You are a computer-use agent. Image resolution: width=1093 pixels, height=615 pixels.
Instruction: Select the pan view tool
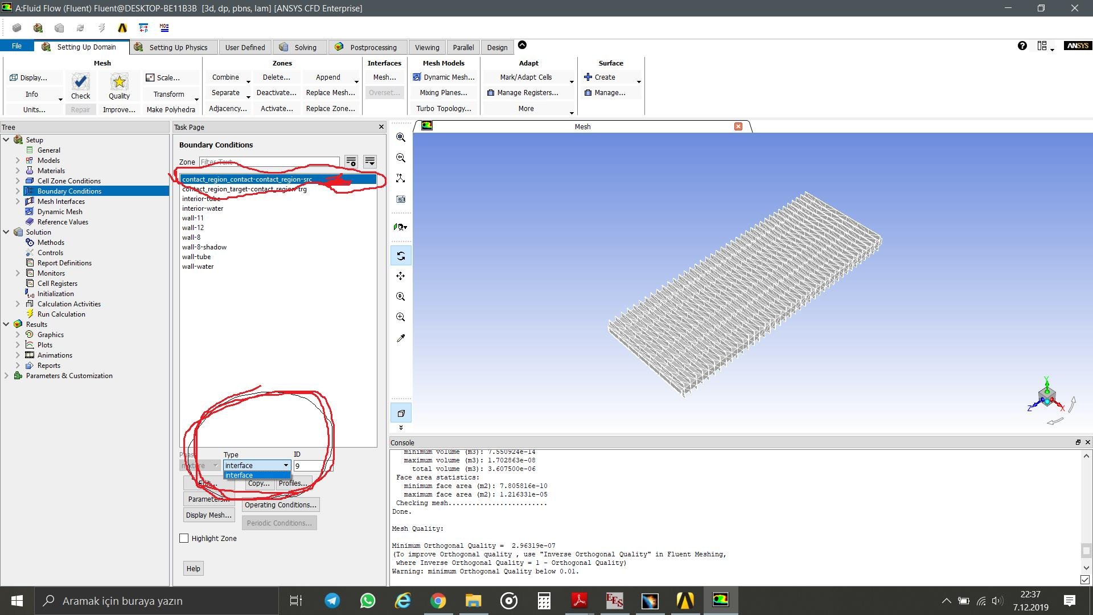click(400, 276)
